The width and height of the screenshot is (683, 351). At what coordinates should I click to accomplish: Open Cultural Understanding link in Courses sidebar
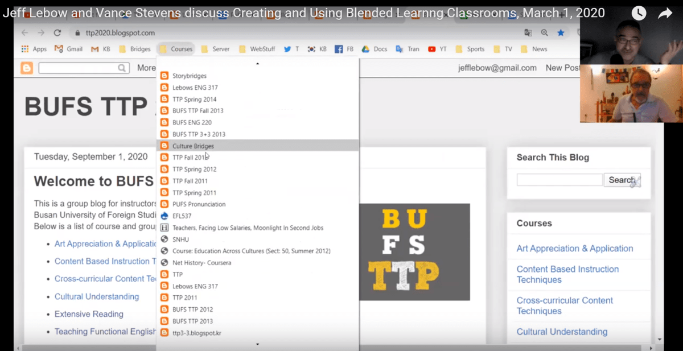tap(562, 332)
